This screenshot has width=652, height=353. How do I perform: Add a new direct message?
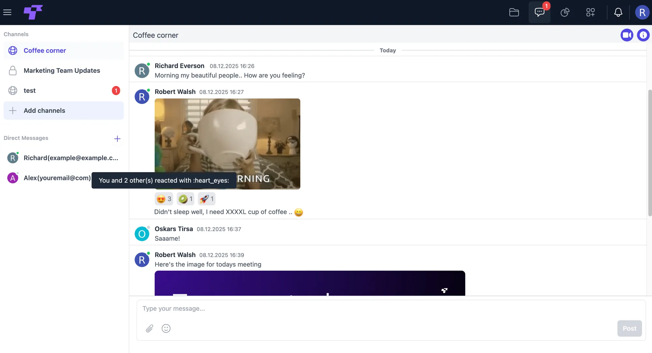pos(117,139)
